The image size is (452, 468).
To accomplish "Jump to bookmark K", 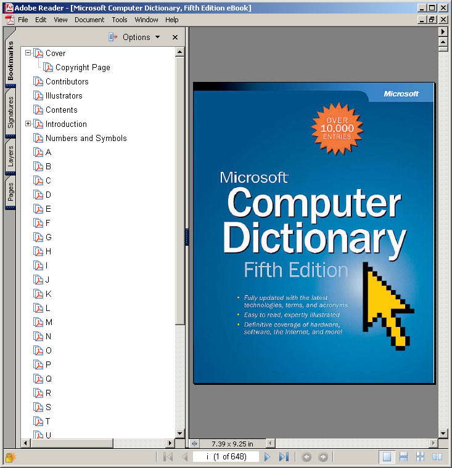I will [x=49, y=294].
